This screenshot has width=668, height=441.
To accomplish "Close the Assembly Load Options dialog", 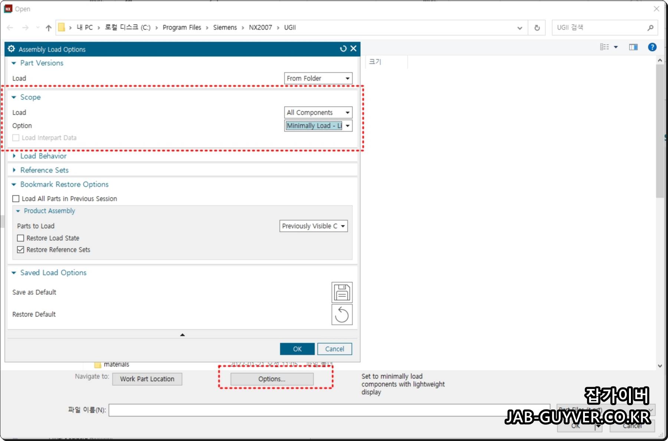I will [x=354, y=49].
